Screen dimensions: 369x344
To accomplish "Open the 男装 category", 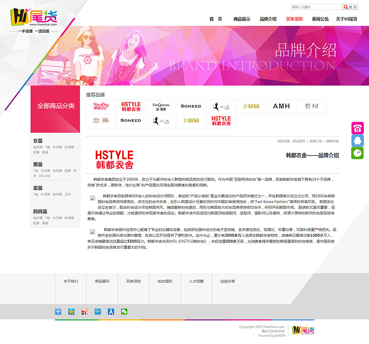I will coord(38,164).
